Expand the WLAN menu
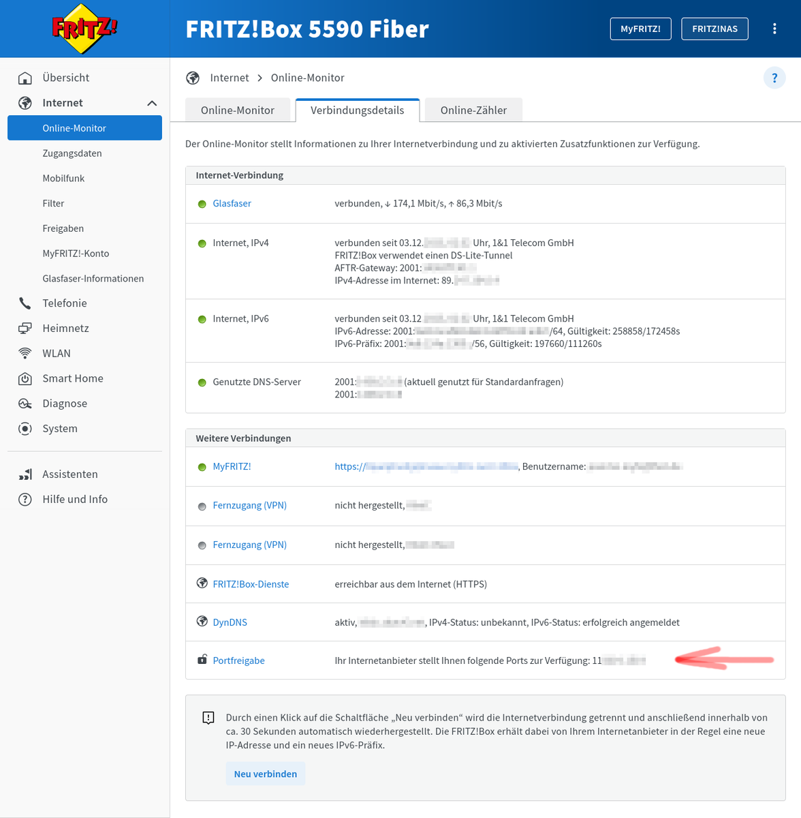Screen dimensions: 801x818 tap(57, 353)
